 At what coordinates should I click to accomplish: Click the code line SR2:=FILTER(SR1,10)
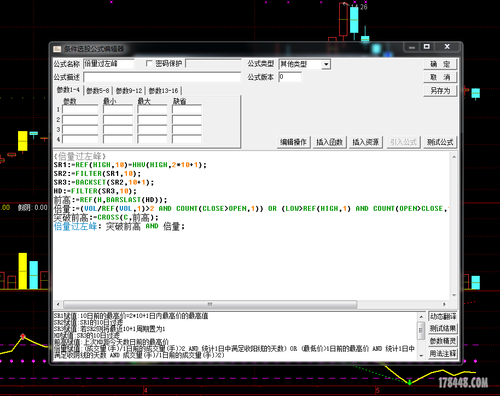[x=97, y=174]
